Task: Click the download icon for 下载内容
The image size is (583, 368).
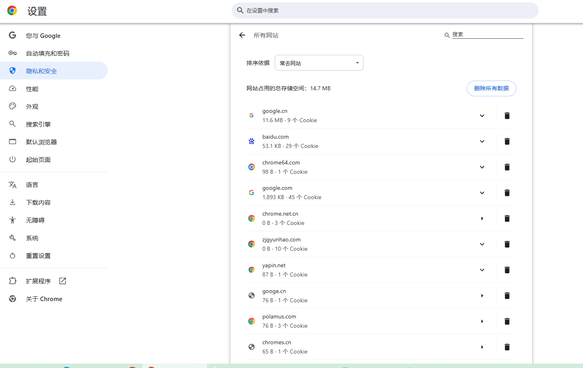Action: [x=13, y=202]
